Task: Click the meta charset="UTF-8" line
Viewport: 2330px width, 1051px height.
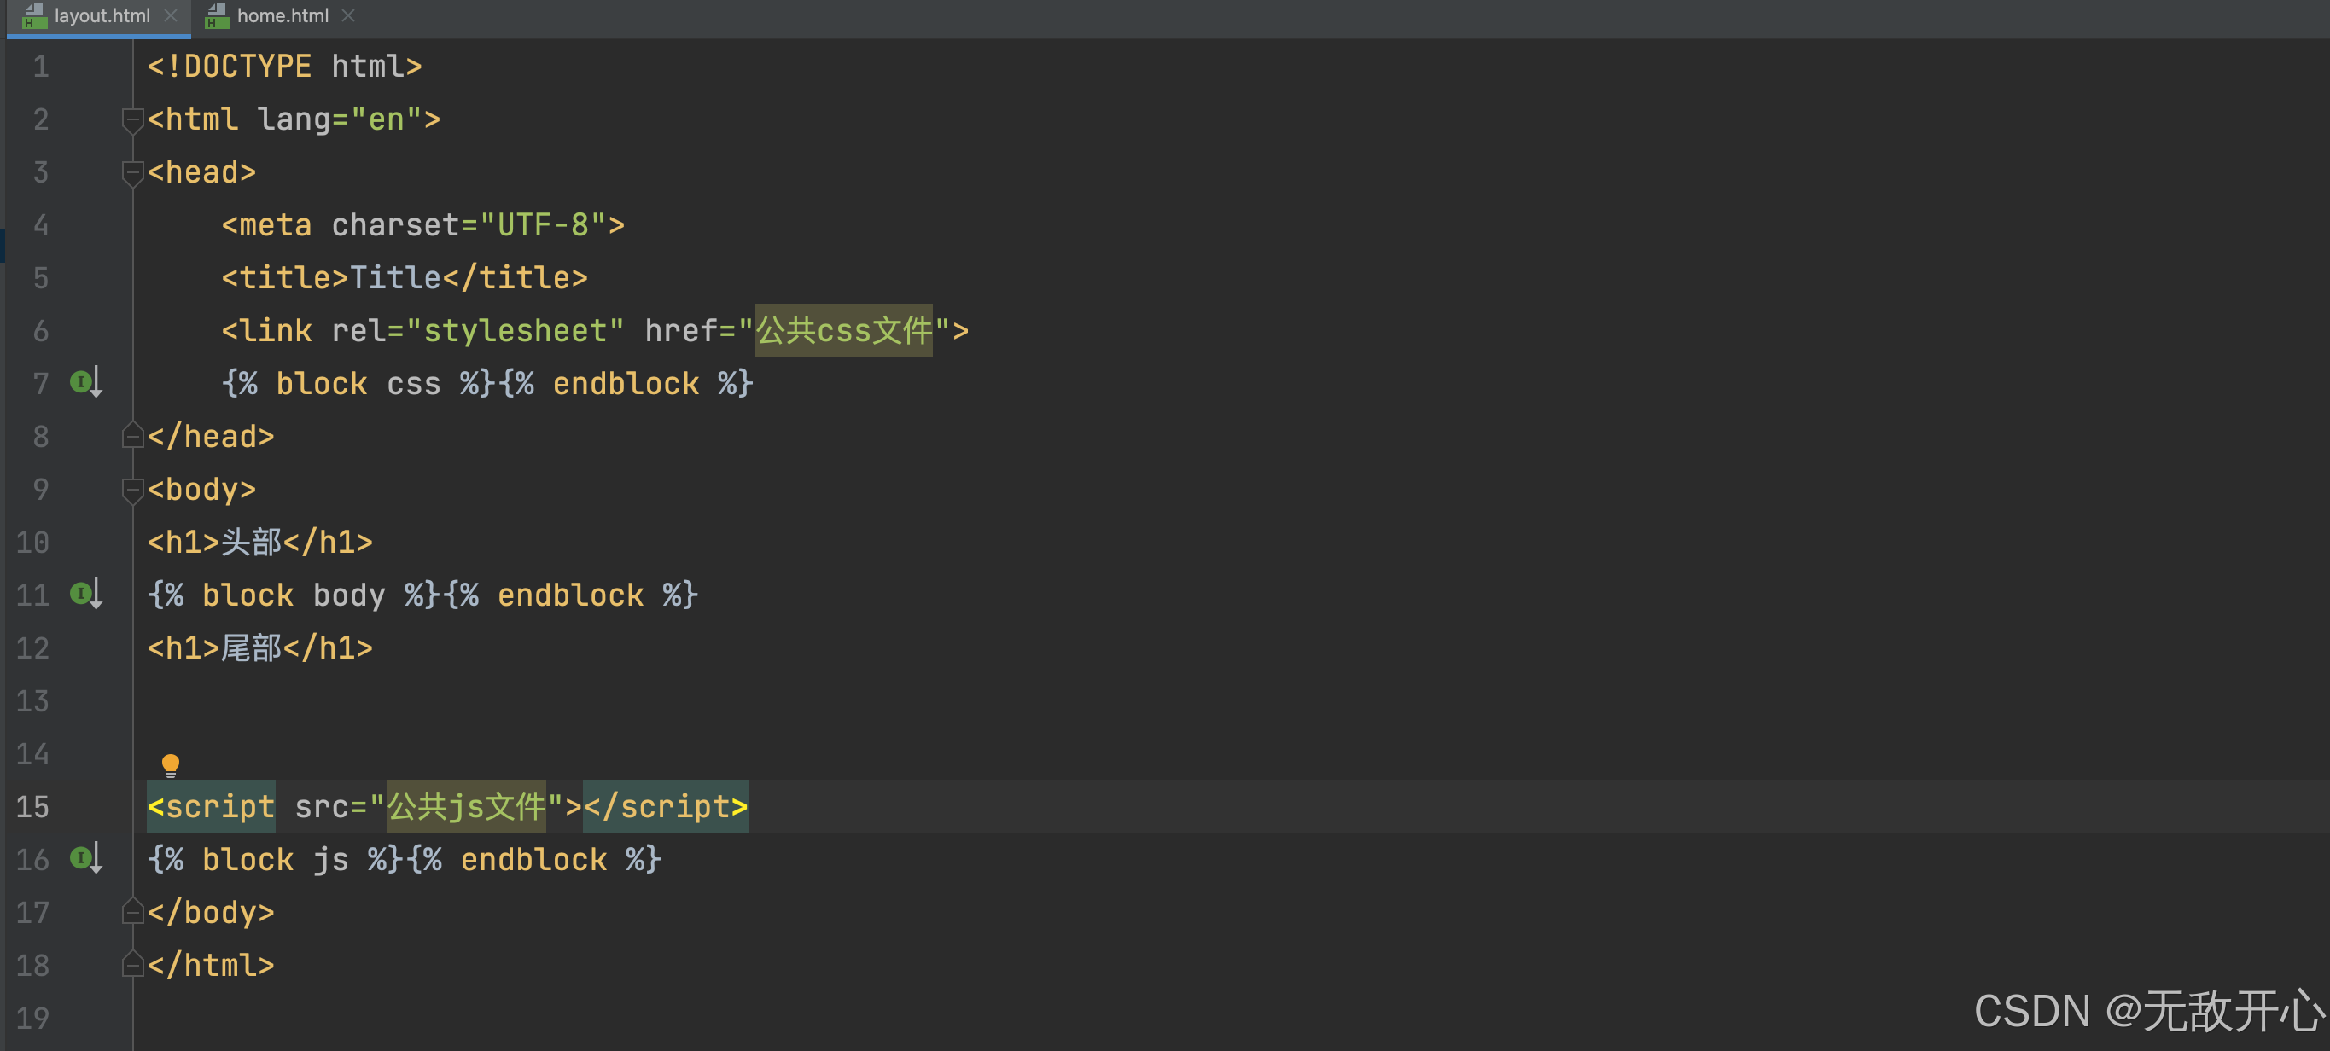Action: coord(422,225)
